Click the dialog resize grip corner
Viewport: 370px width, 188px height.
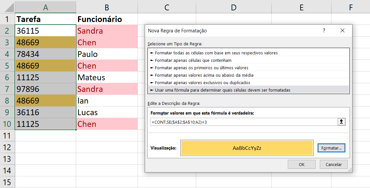(350, 170)
